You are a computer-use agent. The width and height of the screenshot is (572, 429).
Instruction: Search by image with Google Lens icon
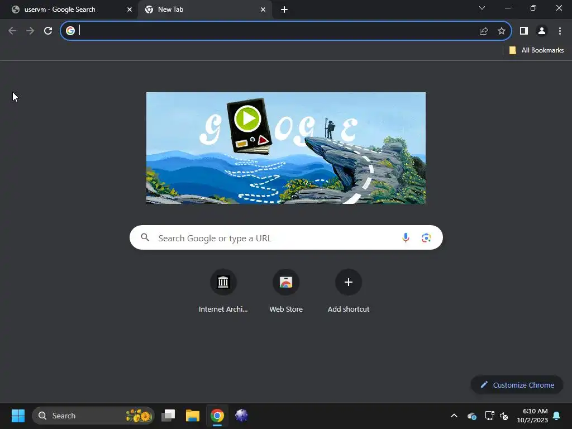tap(426, 238)
